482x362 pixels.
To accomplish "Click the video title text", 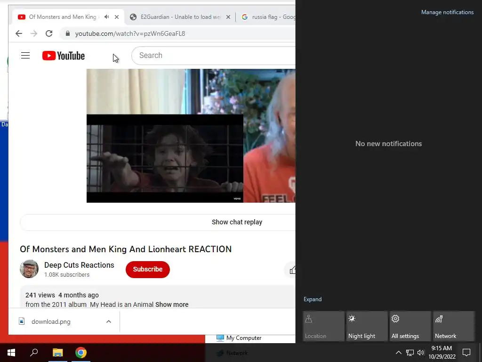I will click(126, 249).
